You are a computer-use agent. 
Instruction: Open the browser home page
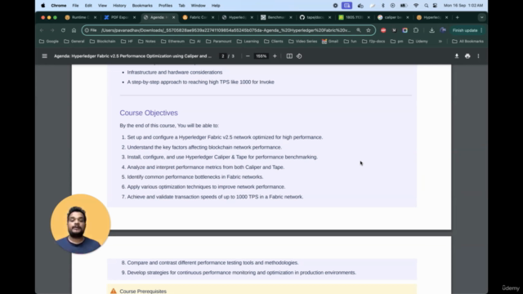[x=74, y=30]
